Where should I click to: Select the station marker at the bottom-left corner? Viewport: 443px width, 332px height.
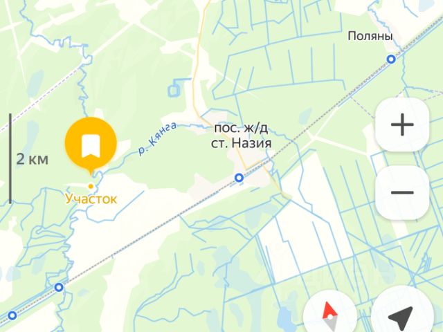click(x=12, y=315)
